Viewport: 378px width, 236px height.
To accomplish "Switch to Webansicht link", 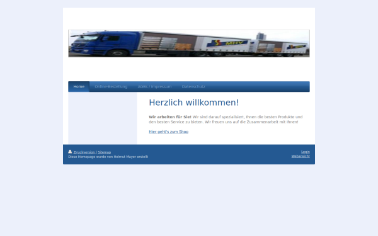I will pos(301,156).
